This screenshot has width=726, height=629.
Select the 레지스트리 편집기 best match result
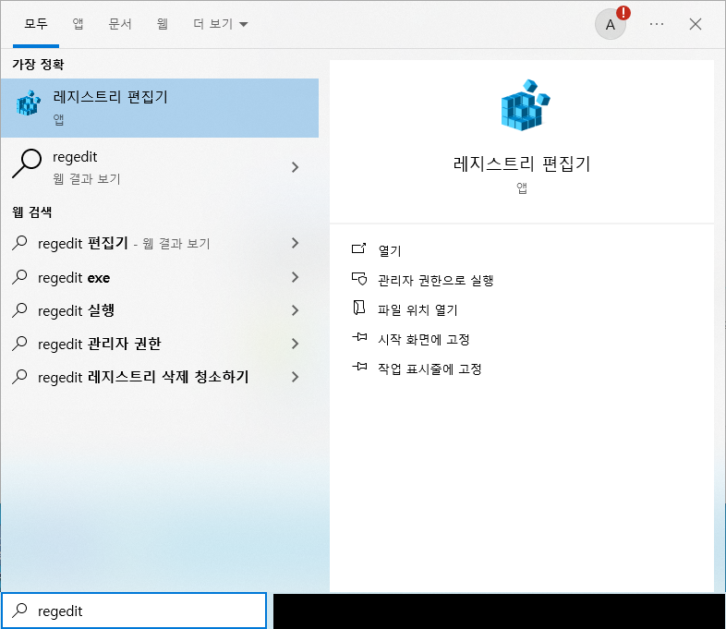coord(160,108)
